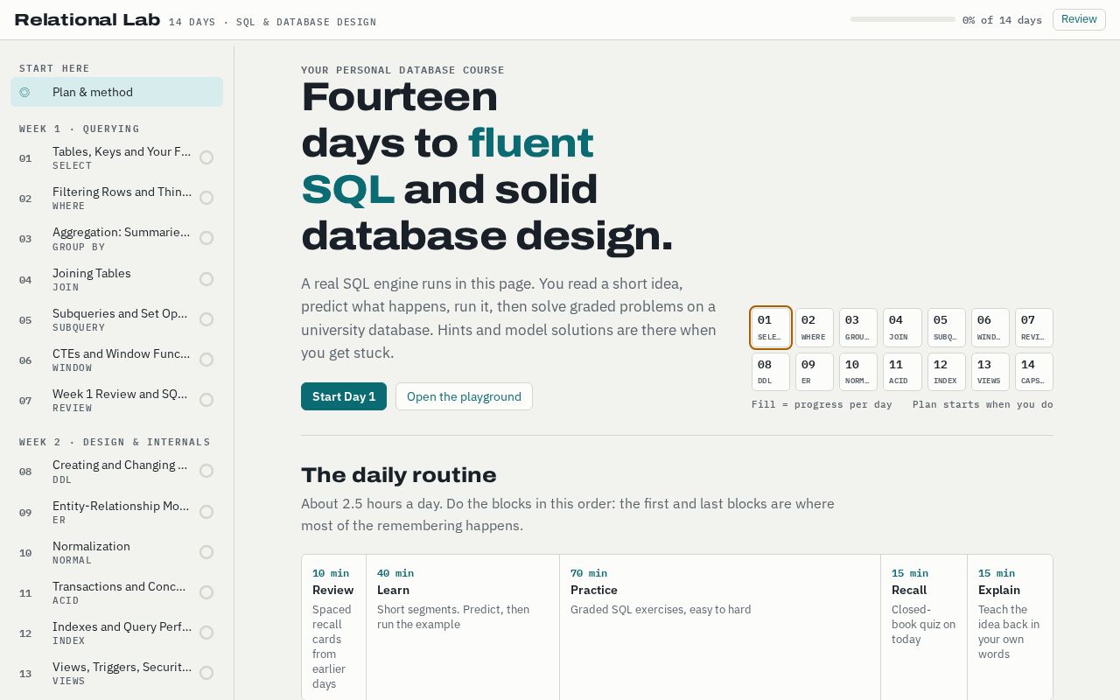Toggle Subqueries and Set Ops progress circle
This screenshot has height=700, width=1120.
pyautogui.click(x=206, y=319)
